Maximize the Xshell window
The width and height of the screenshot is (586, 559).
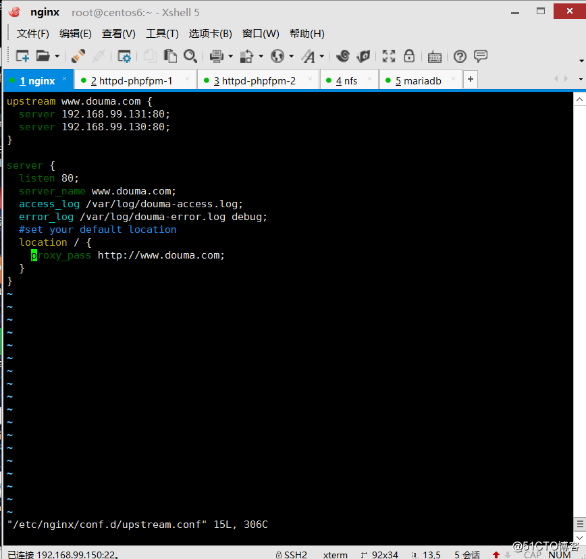(540, 11)
